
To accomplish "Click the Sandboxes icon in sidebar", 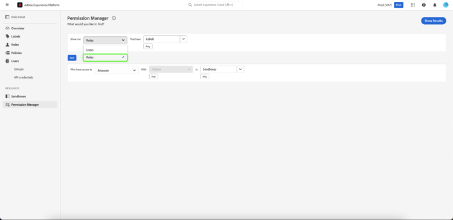I will [x=7, y=96].
